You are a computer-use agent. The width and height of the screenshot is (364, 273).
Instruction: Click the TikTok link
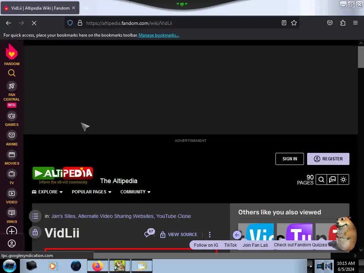(230, 245)
